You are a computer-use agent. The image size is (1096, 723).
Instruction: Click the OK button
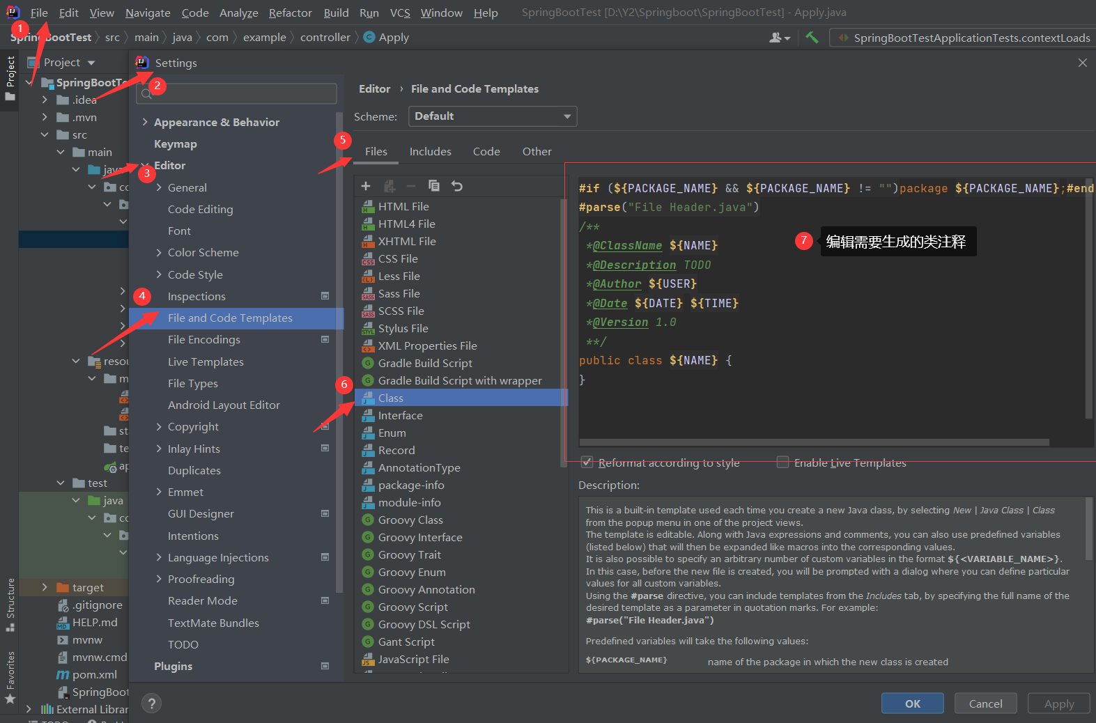click(912, 703)
